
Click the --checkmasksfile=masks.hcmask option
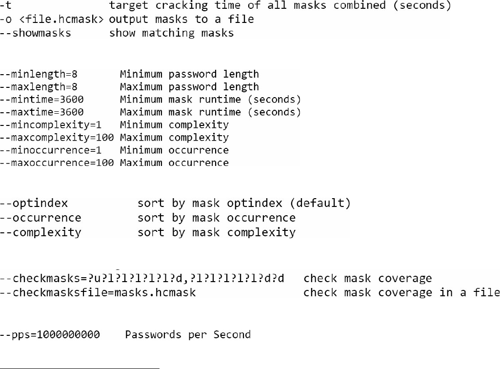[x=99, y=293]
